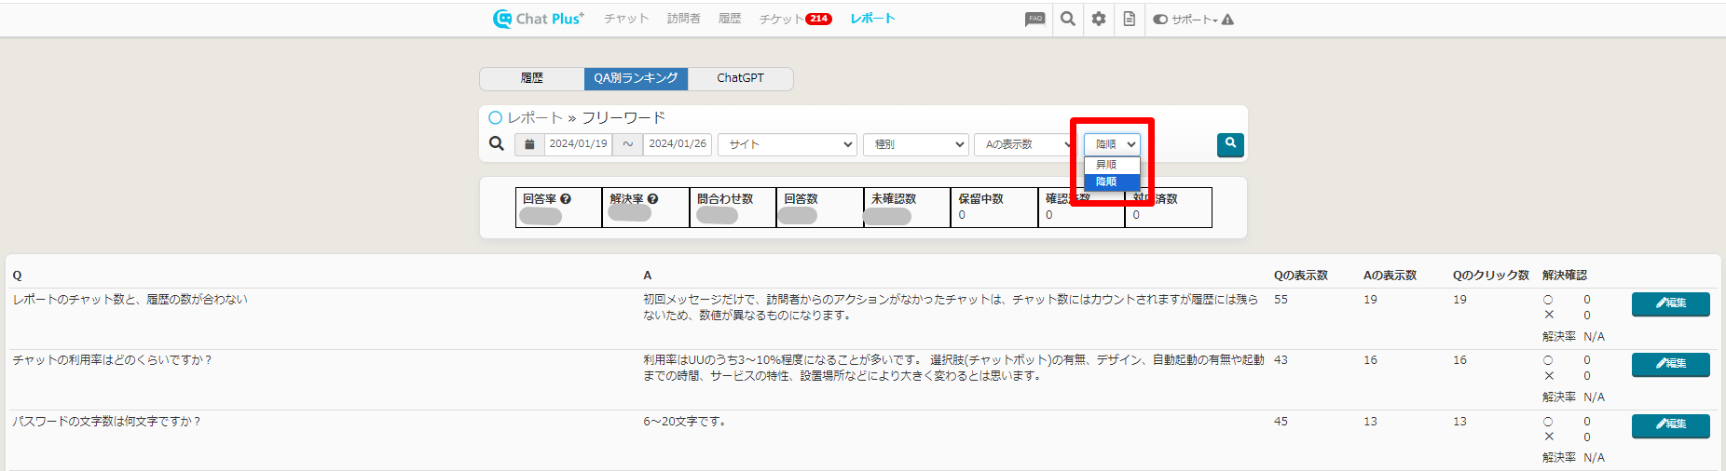
Task: Toggle the switch beside サポート
Action: coord(1160,19)
